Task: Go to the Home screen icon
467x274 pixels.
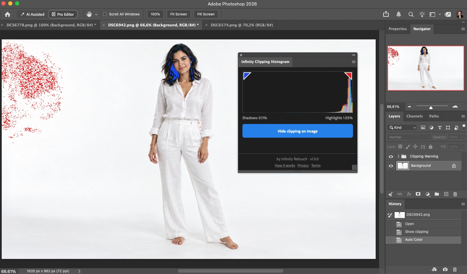Action: [x=8, y=14]
